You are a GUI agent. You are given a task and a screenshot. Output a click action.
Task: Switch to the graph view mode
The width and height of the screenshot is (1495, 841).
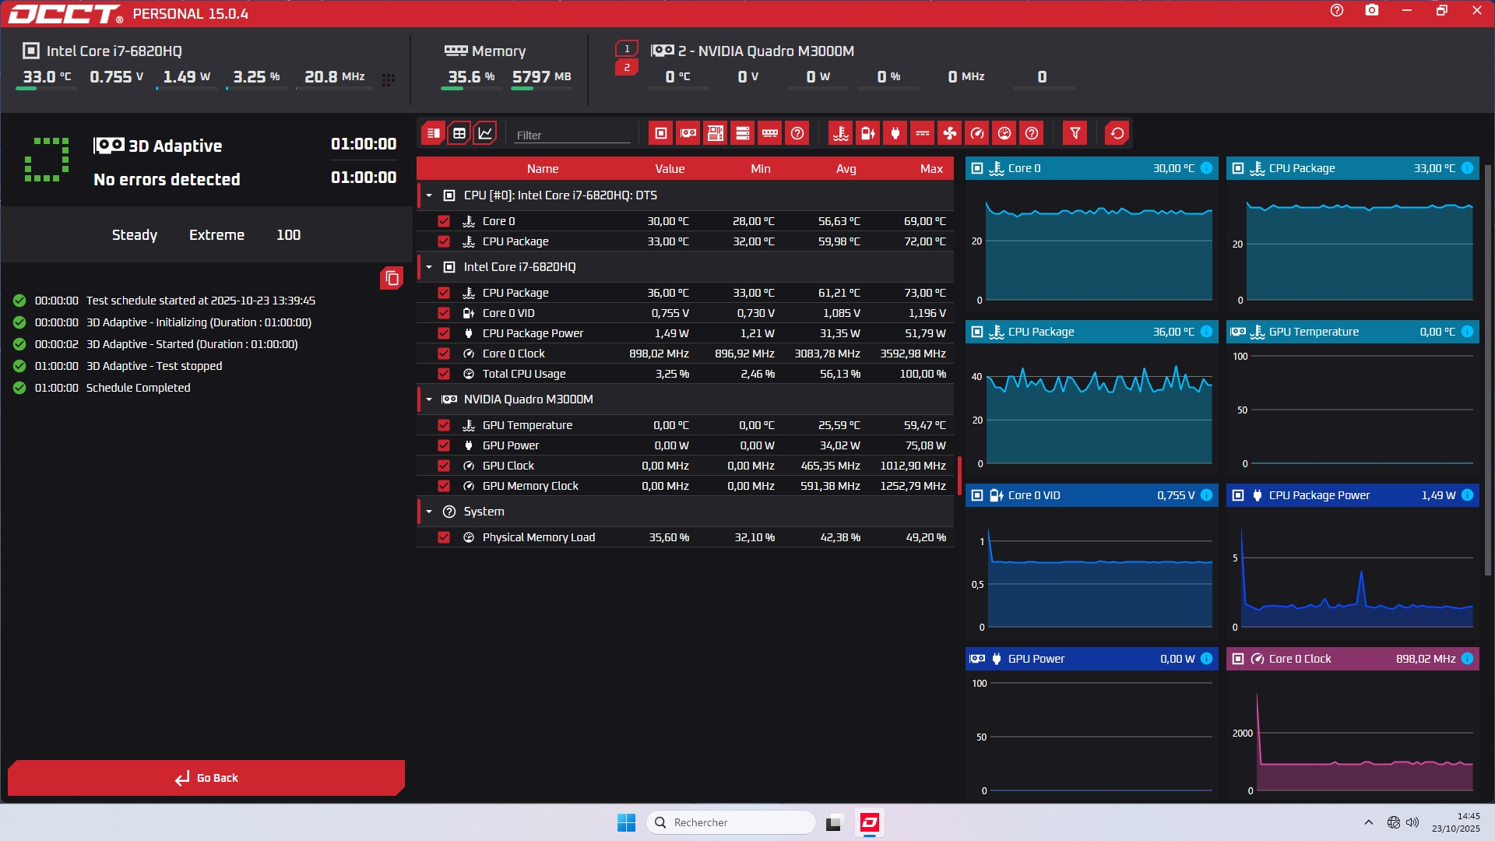point(485,133)
